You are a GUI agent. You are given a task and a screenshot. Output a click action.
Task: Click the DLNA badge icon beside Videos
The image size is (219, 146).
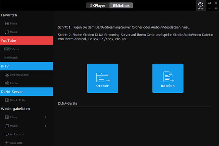7,49
